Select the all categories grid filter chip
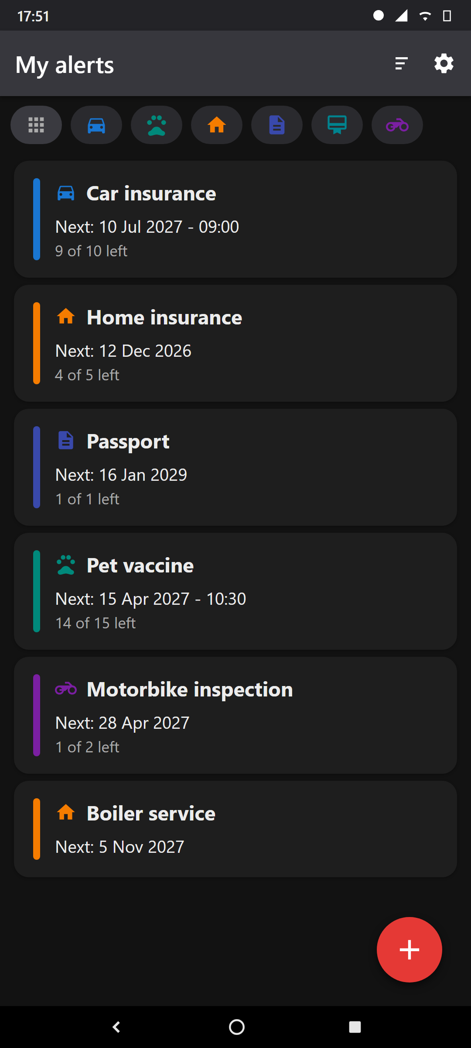Screen dimensions: 471x1048 (36, 125)
